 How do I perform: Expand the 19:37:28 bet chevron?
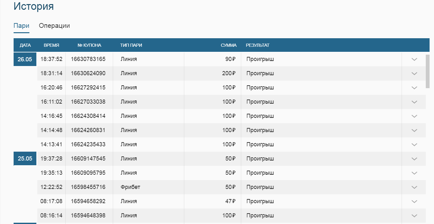pos(414,159)
